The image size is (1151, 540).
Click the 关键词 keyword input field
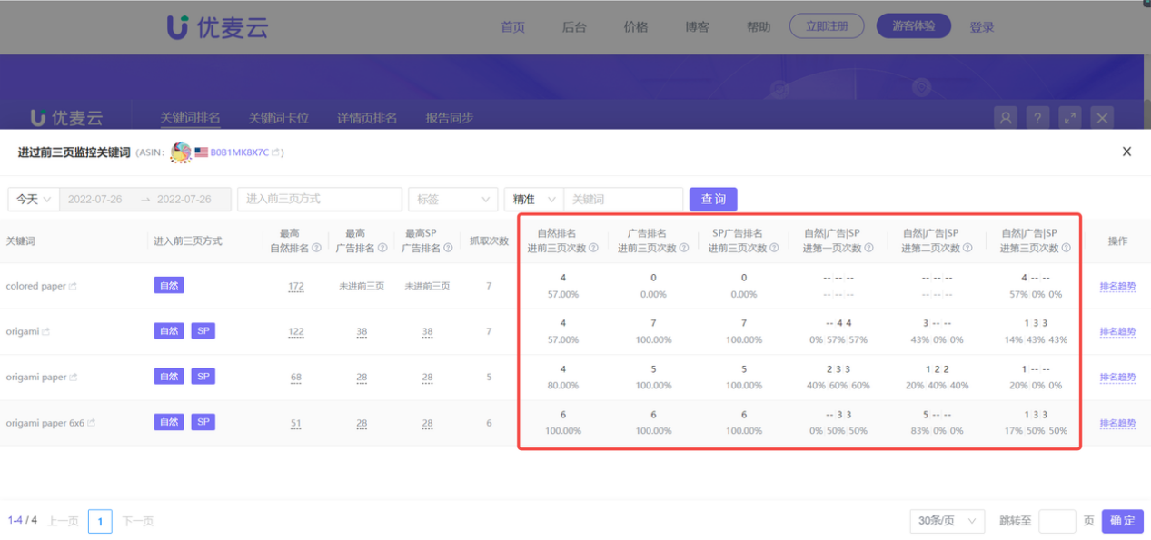click(624, 199)
